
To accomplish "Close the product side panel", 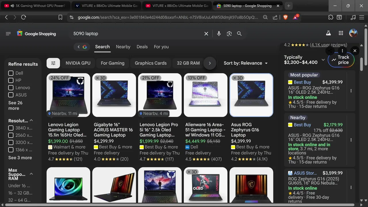I will (355, 51).
